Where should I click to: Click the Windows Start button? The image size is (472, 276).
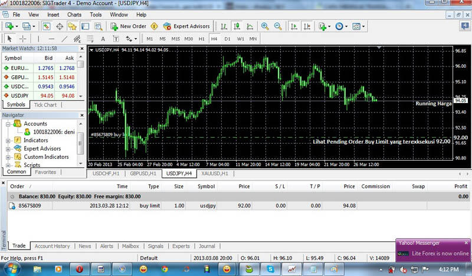click(11, 268)
